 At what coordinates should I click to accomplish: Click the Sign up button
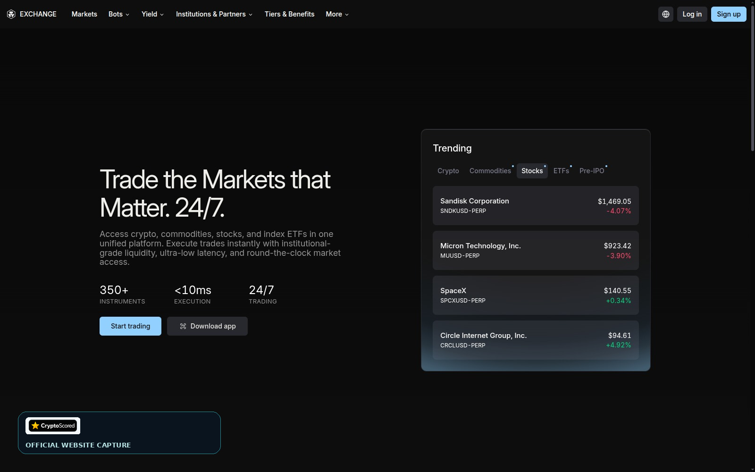tap(729, 14)
